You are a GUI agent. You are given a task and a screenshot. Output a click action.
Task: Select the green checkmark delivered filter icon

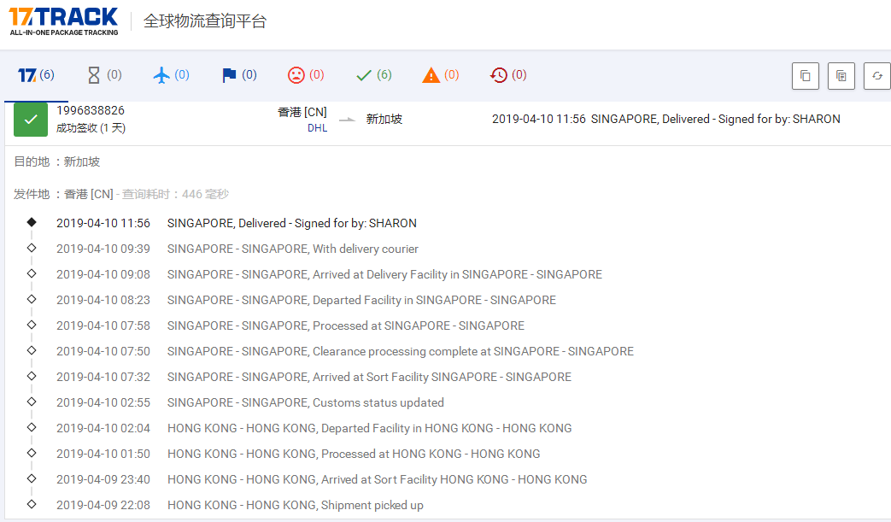click(x=362, y=74)
